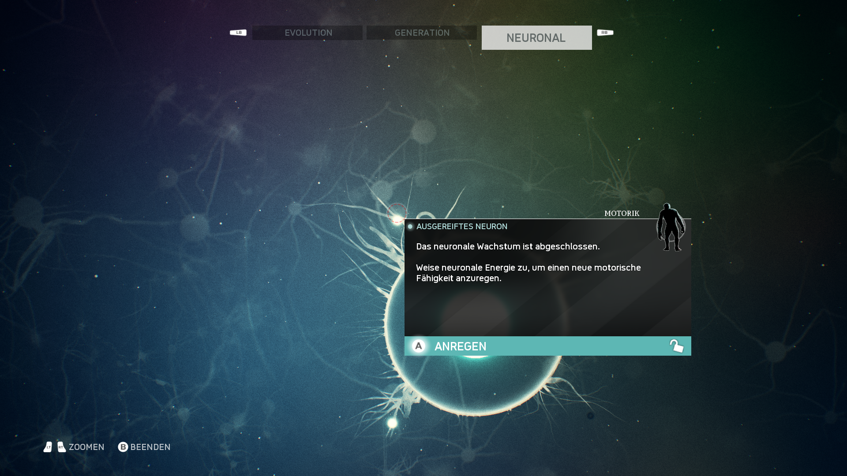Click the Anregen button
Image resolution: width=847 pixels, height=476 pixels.
point(547,346)
